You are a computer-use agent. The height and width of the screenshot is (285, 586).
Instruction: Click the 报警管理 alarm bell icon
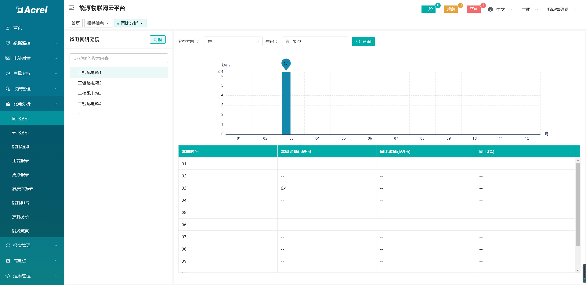coord(8,245)
